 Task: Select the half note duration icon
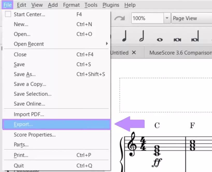(142, 35)
